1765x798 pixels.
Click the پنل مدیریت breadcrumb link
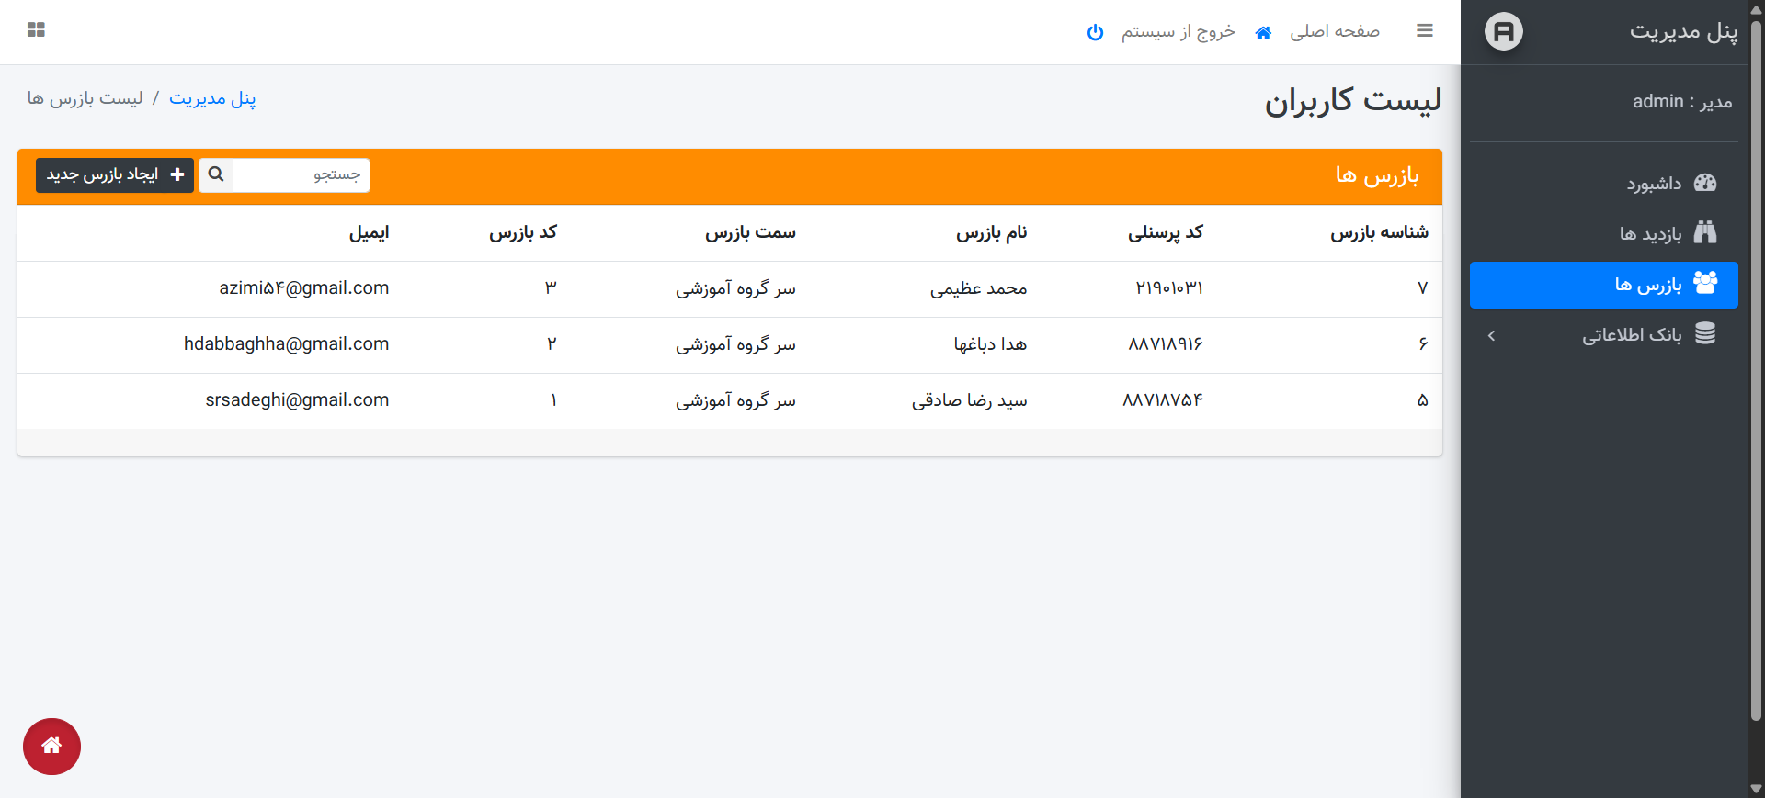pos(212,98)
